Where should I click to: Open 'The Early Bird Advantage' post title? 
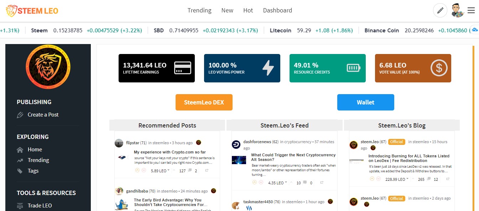(x=171, y=202)
